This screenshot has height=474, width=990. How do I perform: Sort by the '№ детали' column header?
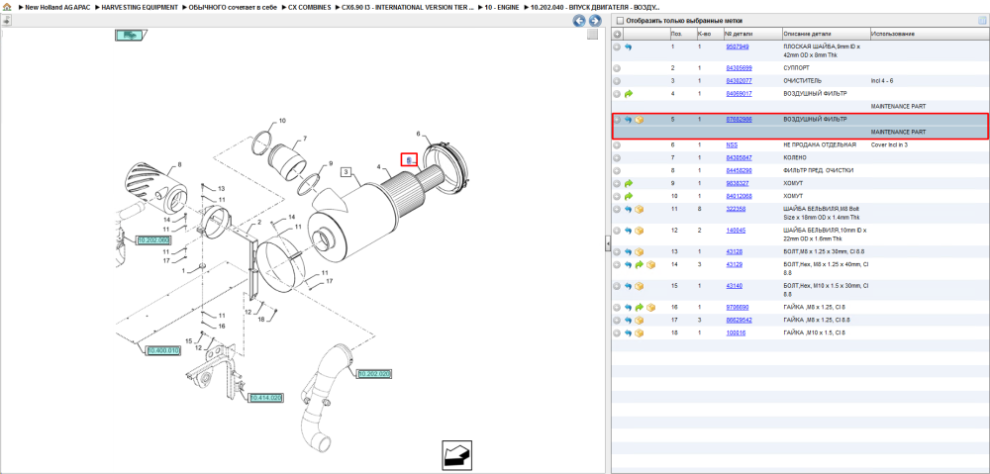click(x=739, y=34)
